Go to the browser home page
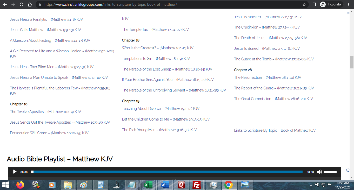Viewport: 354px width, 190px height. point(30,4)
